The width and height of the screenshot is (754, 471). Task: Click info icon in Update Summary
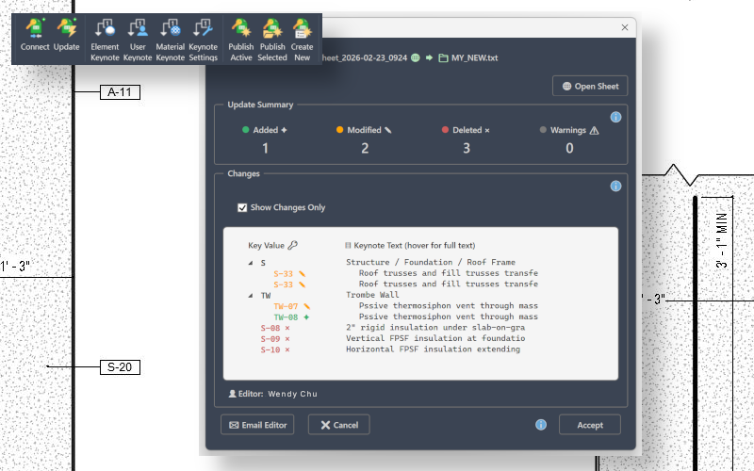(x=615, y=118)
